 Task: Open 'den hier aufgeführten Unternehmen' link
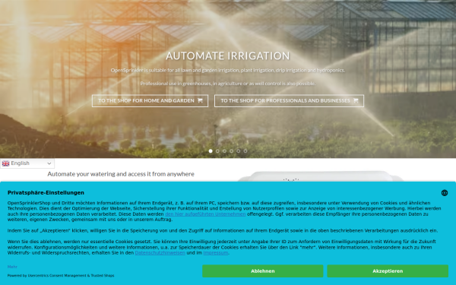point(205,214)
